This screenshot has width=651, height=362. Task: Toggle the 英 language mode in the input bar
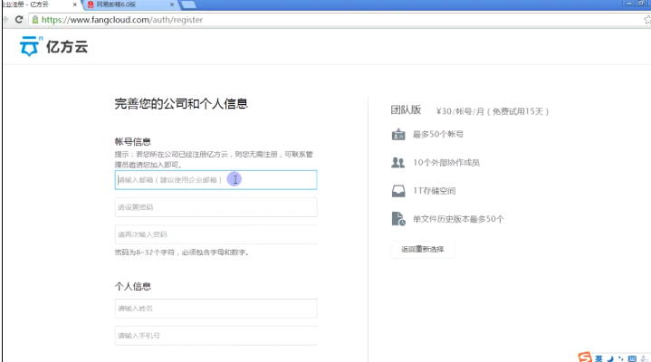pos(598,358)
